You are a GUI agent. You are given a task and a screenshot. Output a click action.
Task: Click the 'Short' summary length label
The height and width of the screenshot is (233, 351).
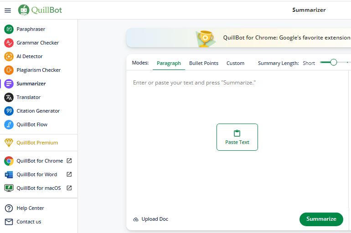tap(309, 63)
